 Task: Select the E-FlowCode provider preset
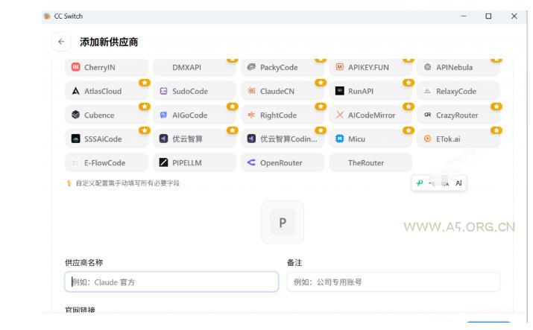point(107,162)
